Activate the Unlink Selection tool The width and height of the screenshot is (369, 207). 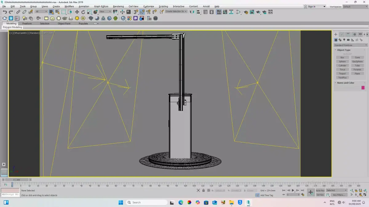point(24,12)
